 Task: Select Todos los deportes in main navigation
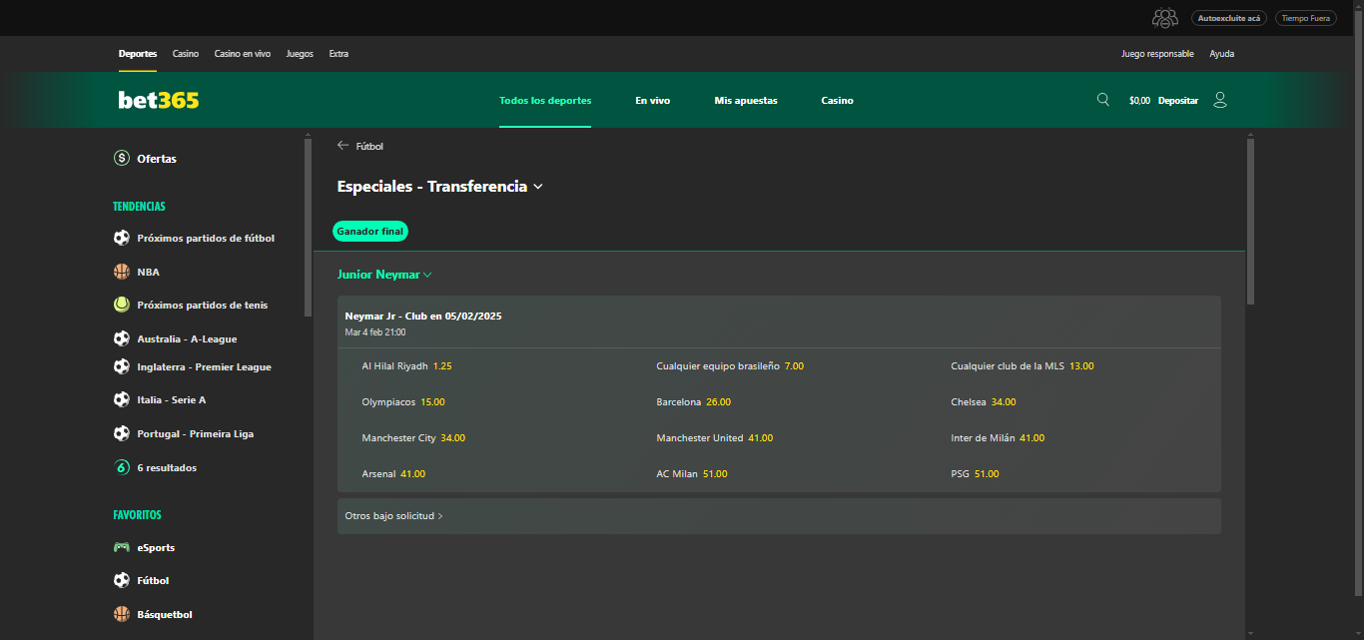545,101
